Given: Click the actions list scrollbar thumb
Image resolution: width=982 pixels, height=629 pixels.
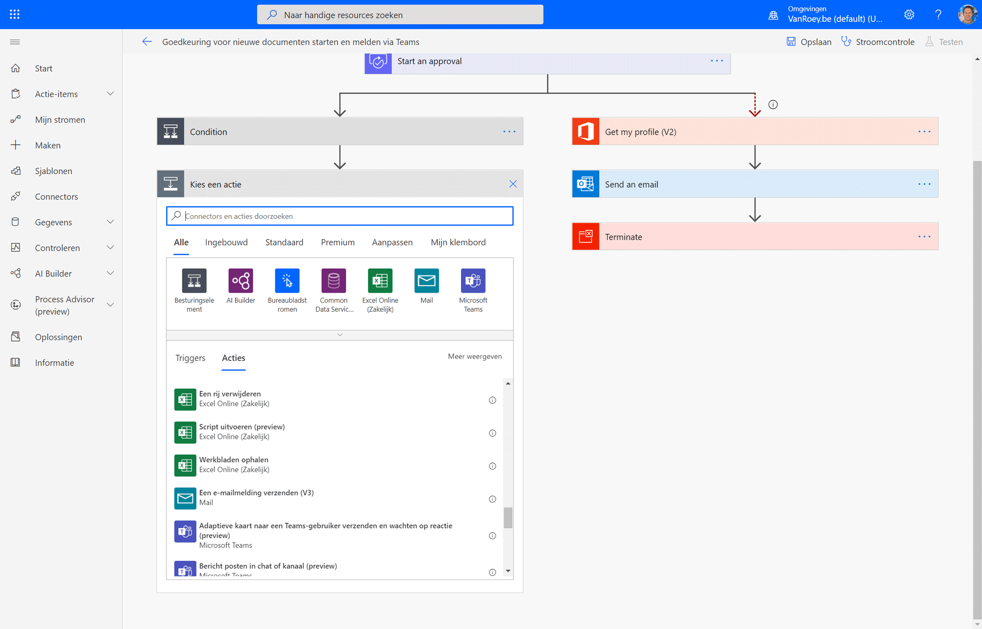Looking at the screenshot, I should click(x=508, y=518).
